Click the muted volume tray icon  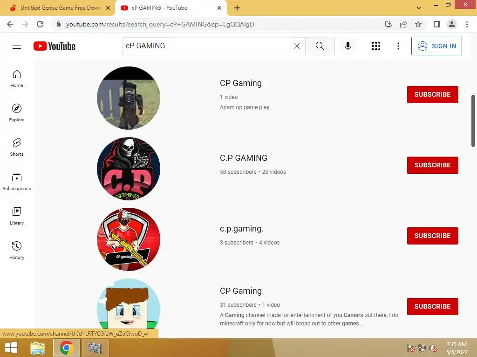[433, 348]
